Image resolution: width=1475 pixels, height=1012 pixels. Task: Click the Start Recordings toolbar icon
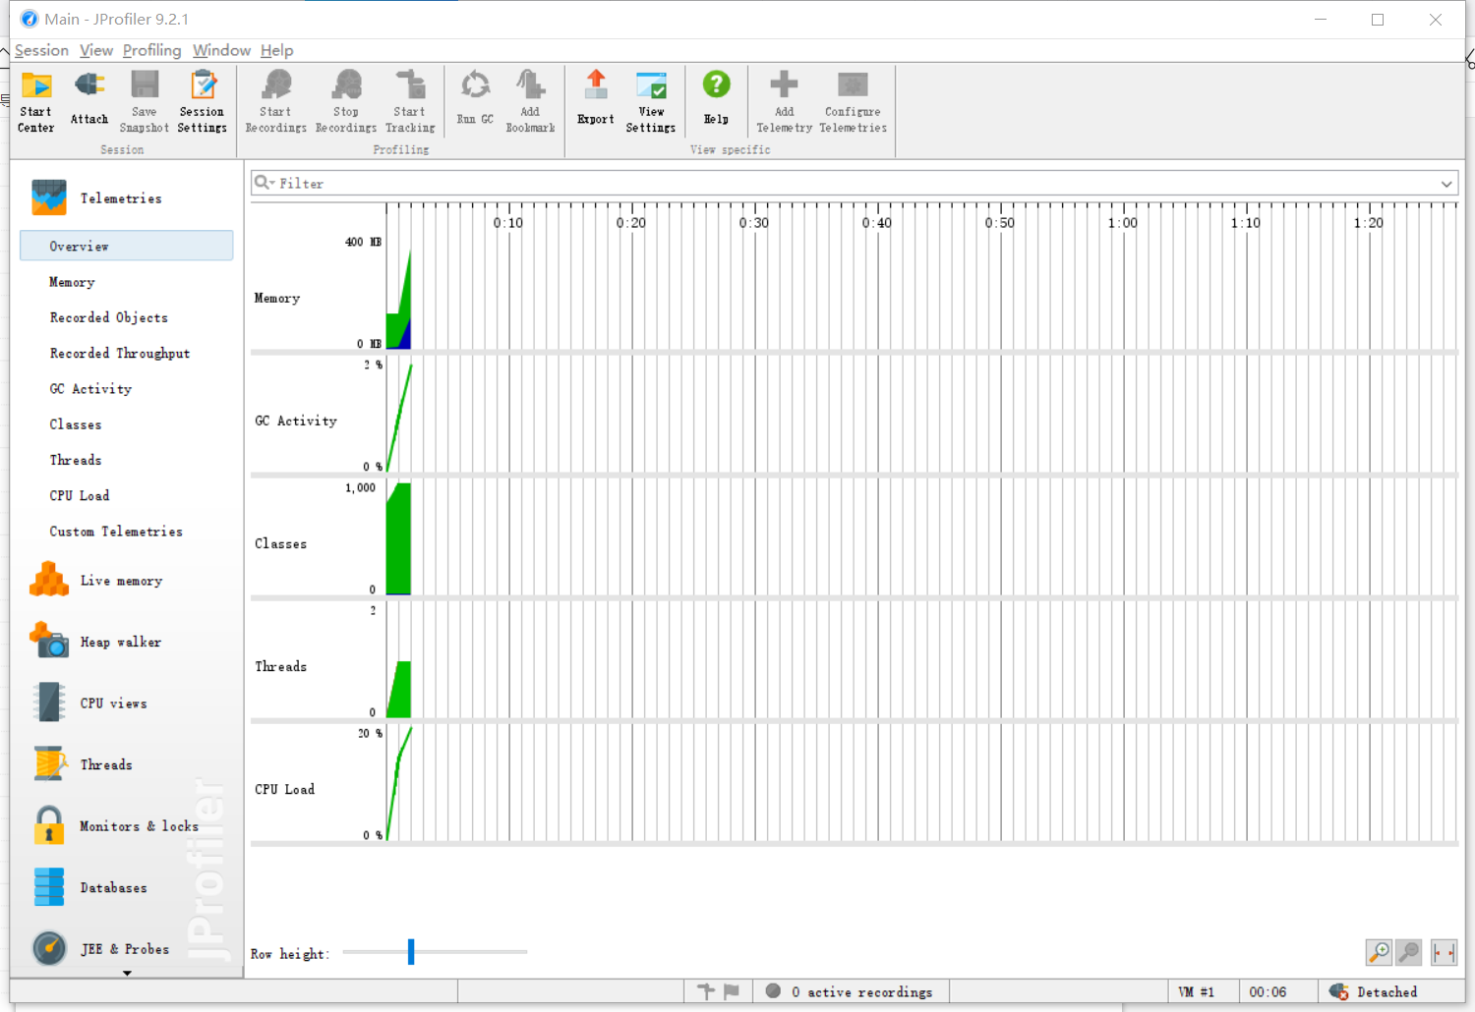276,101
